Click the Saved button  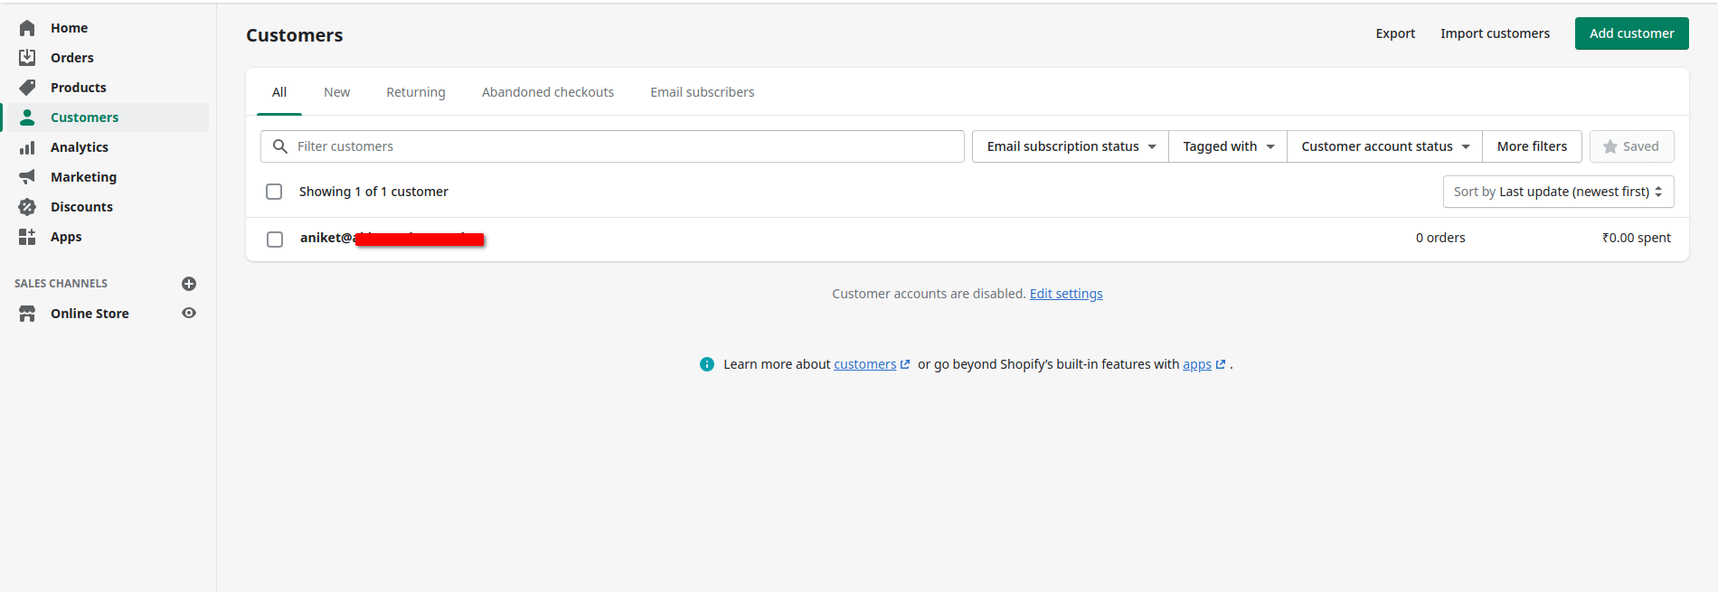[1632, 146]
